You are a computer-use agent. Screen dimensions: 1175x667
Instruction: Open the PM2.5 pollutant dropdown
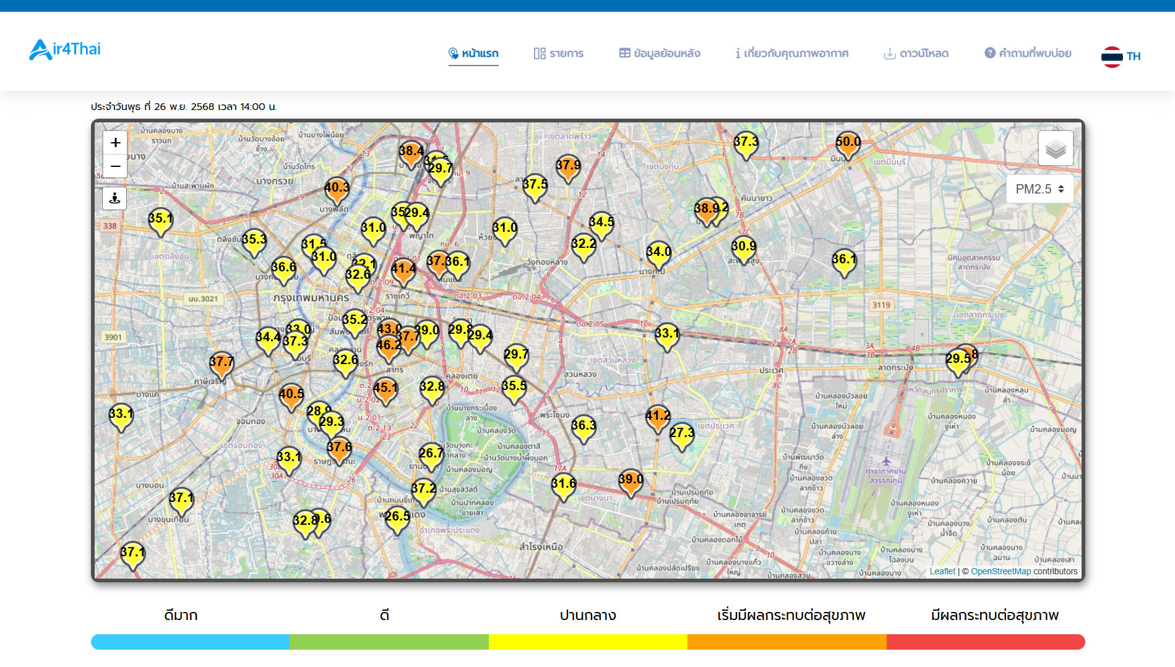pyautogui.click(x=1039, y=189)
